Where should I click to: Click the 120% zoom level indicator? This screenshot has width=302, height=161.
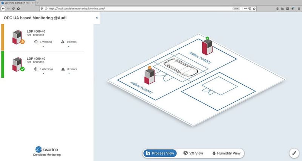[235, 8]
